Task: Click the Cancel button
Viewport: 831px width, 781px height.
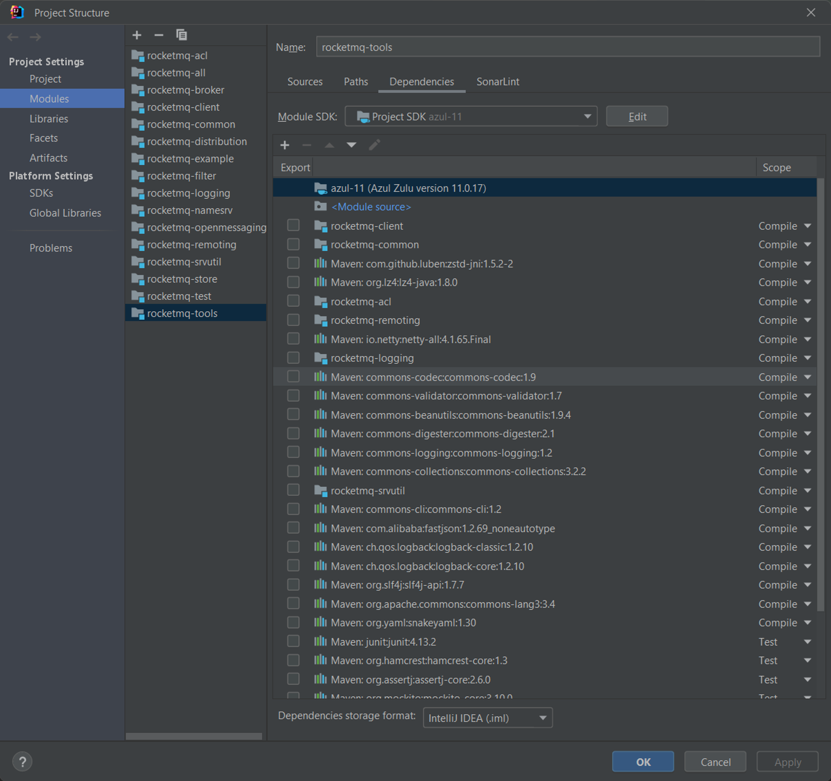Action: click(x=715, y=762)
